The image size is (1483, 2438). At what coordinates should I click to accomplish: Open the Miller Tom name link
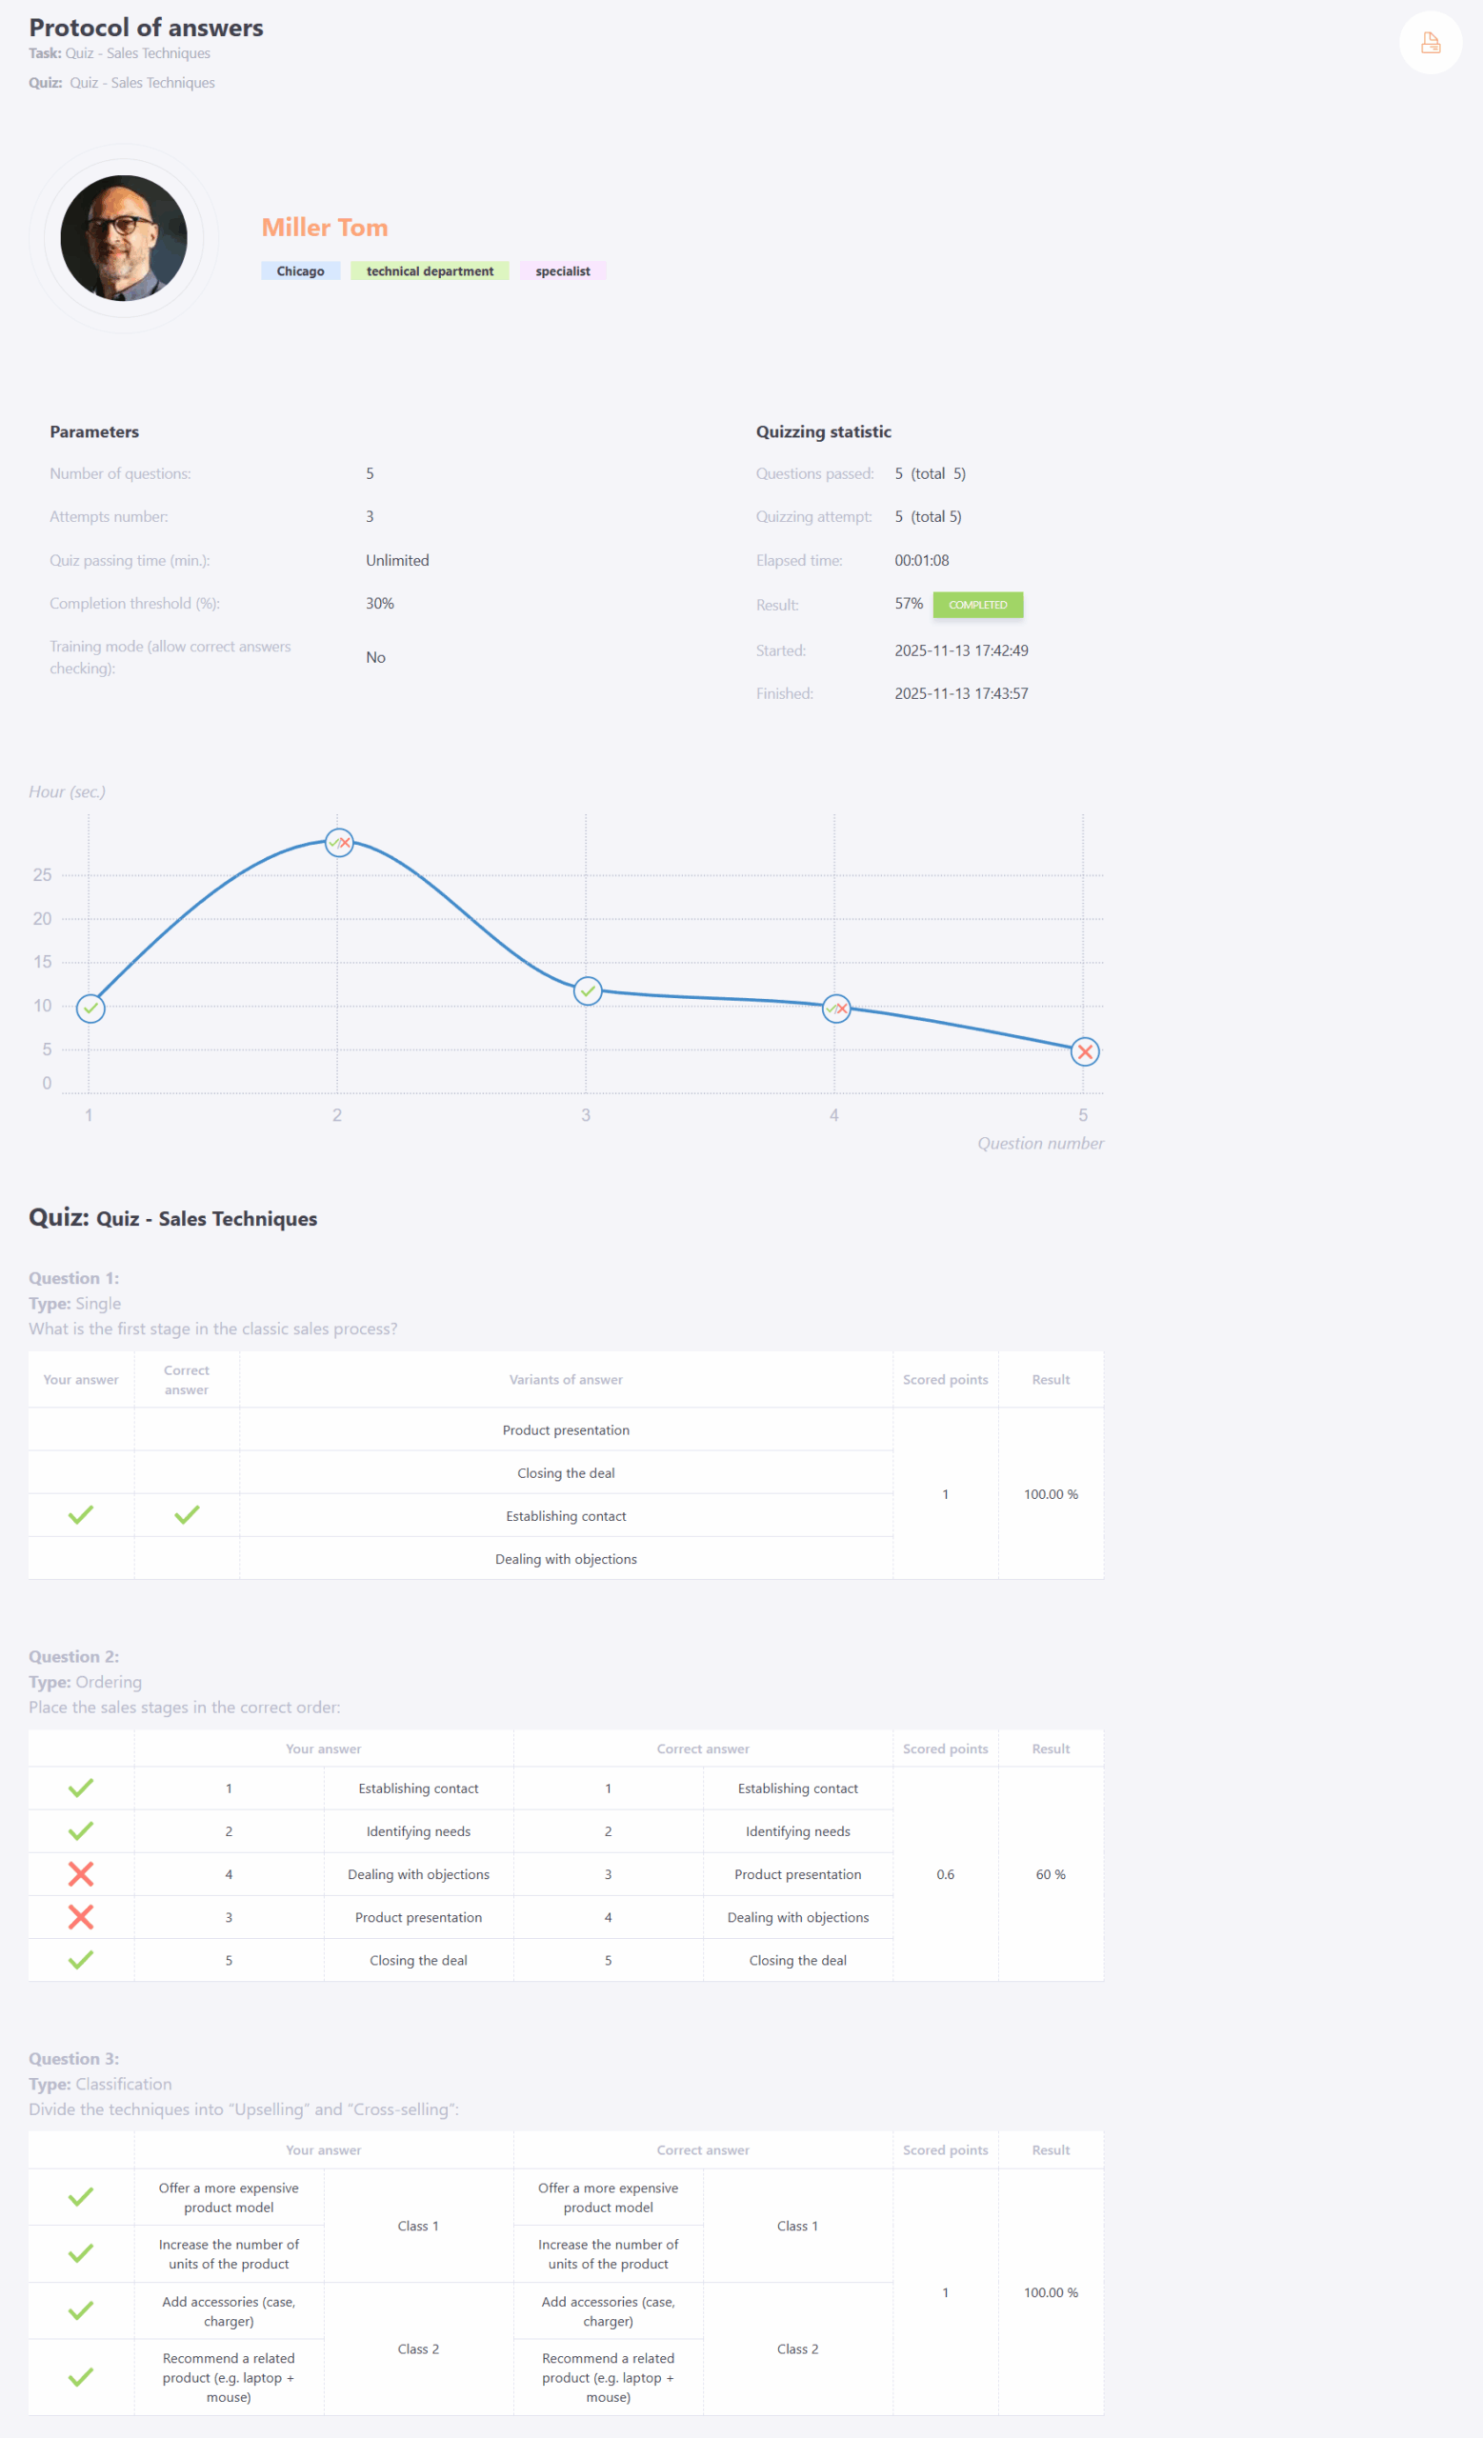click(x=325, y=228)
